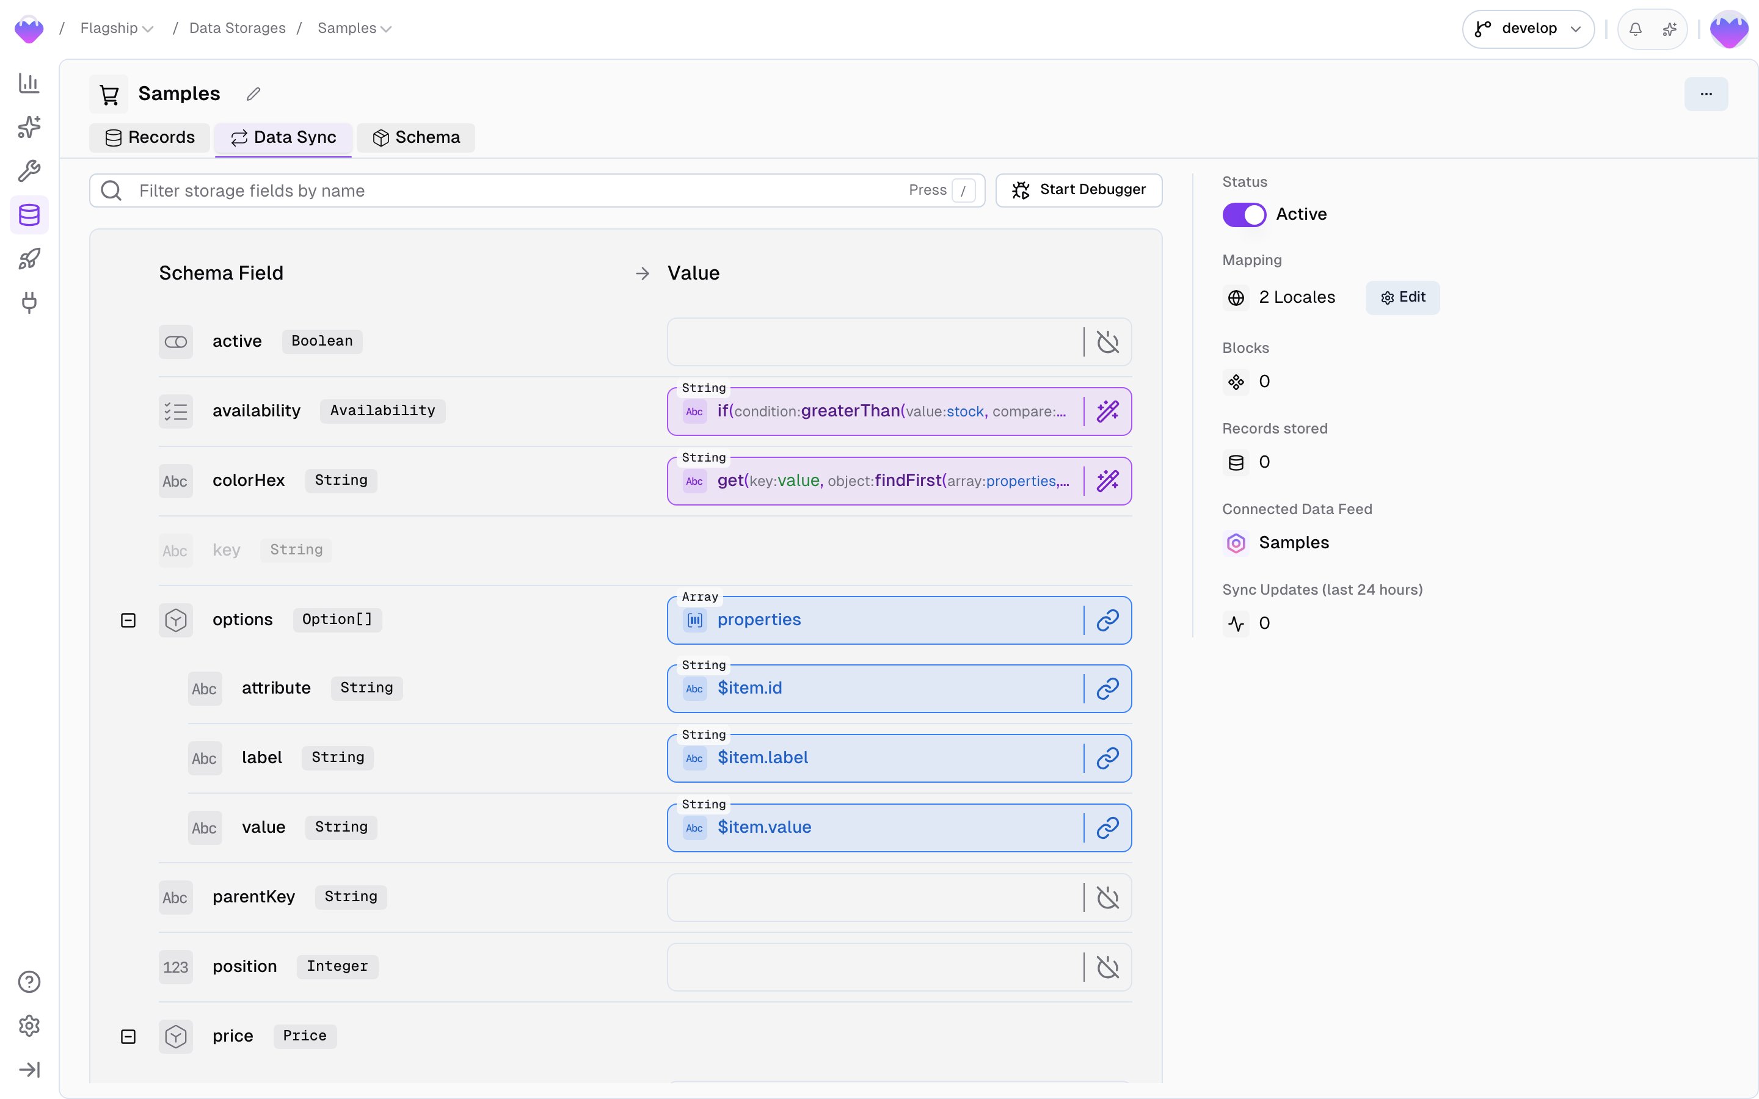Viewport: 1759px width, 1099px height.
Task: Click magic wand icon on colorHex value
Action: point(1108,481)
